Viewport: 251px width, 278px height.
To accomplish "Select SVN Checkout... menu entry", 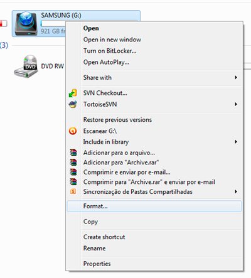I will [x=154, y=93].
